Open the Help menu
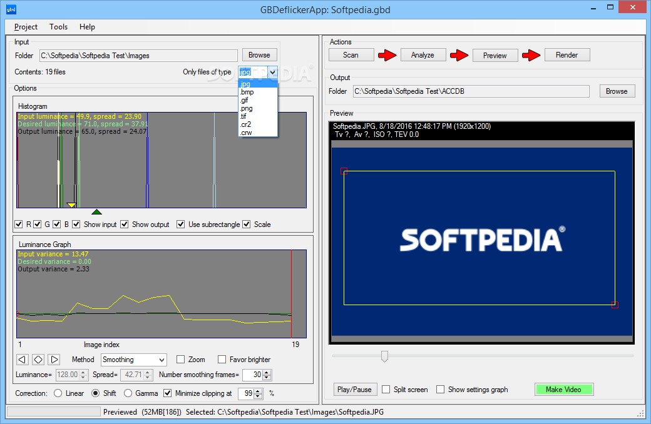This screenshot has height=424, width=651. click(87, 27)
